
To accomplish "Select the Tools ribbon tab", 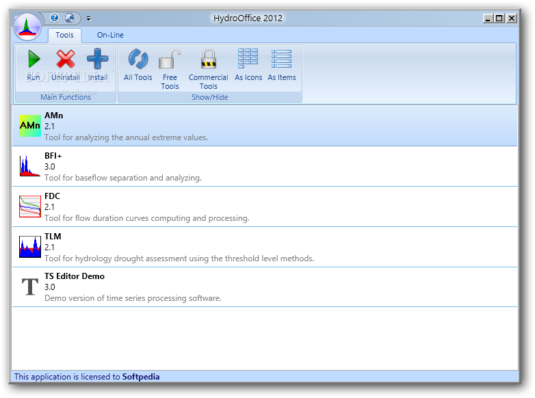I will pos(64,35).
